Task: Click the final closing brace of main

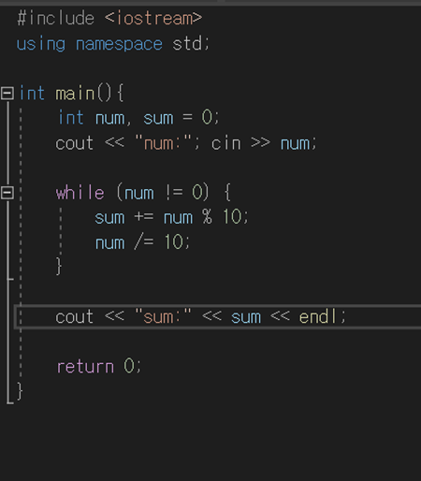Action: point(20,391)
